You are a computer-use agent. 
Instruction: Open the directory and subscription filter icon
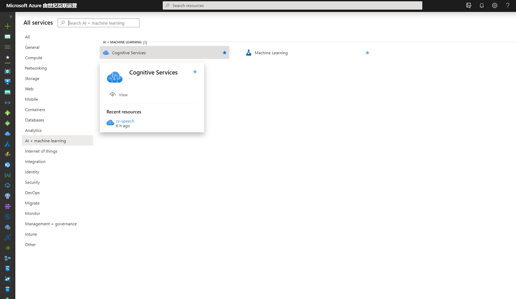[469, 5]
